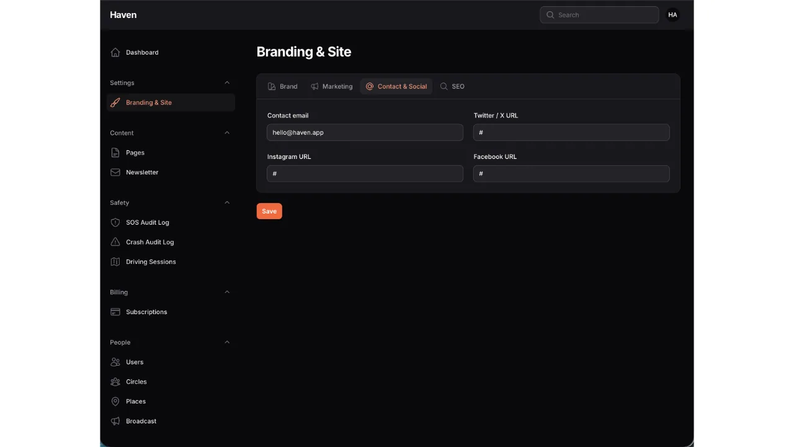Click the Broadcast megaphone icon
The image size is (794, 447).
pos(115,422)
